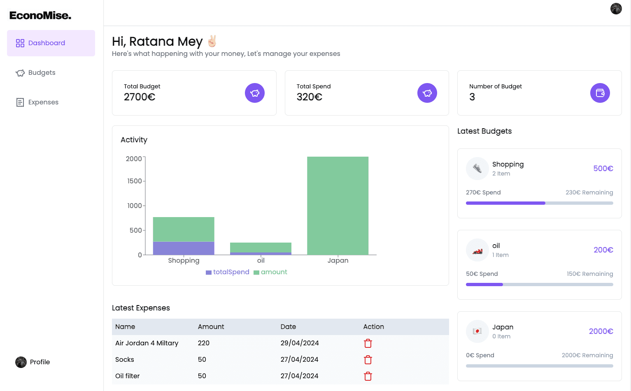Click the 150€ Remaining text
Screen dimensions: 631x391
(590, 274)
